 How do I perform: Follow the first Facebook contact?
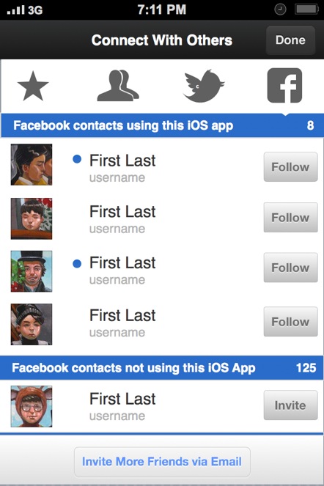pyautogui.click(x=290, y=166)
